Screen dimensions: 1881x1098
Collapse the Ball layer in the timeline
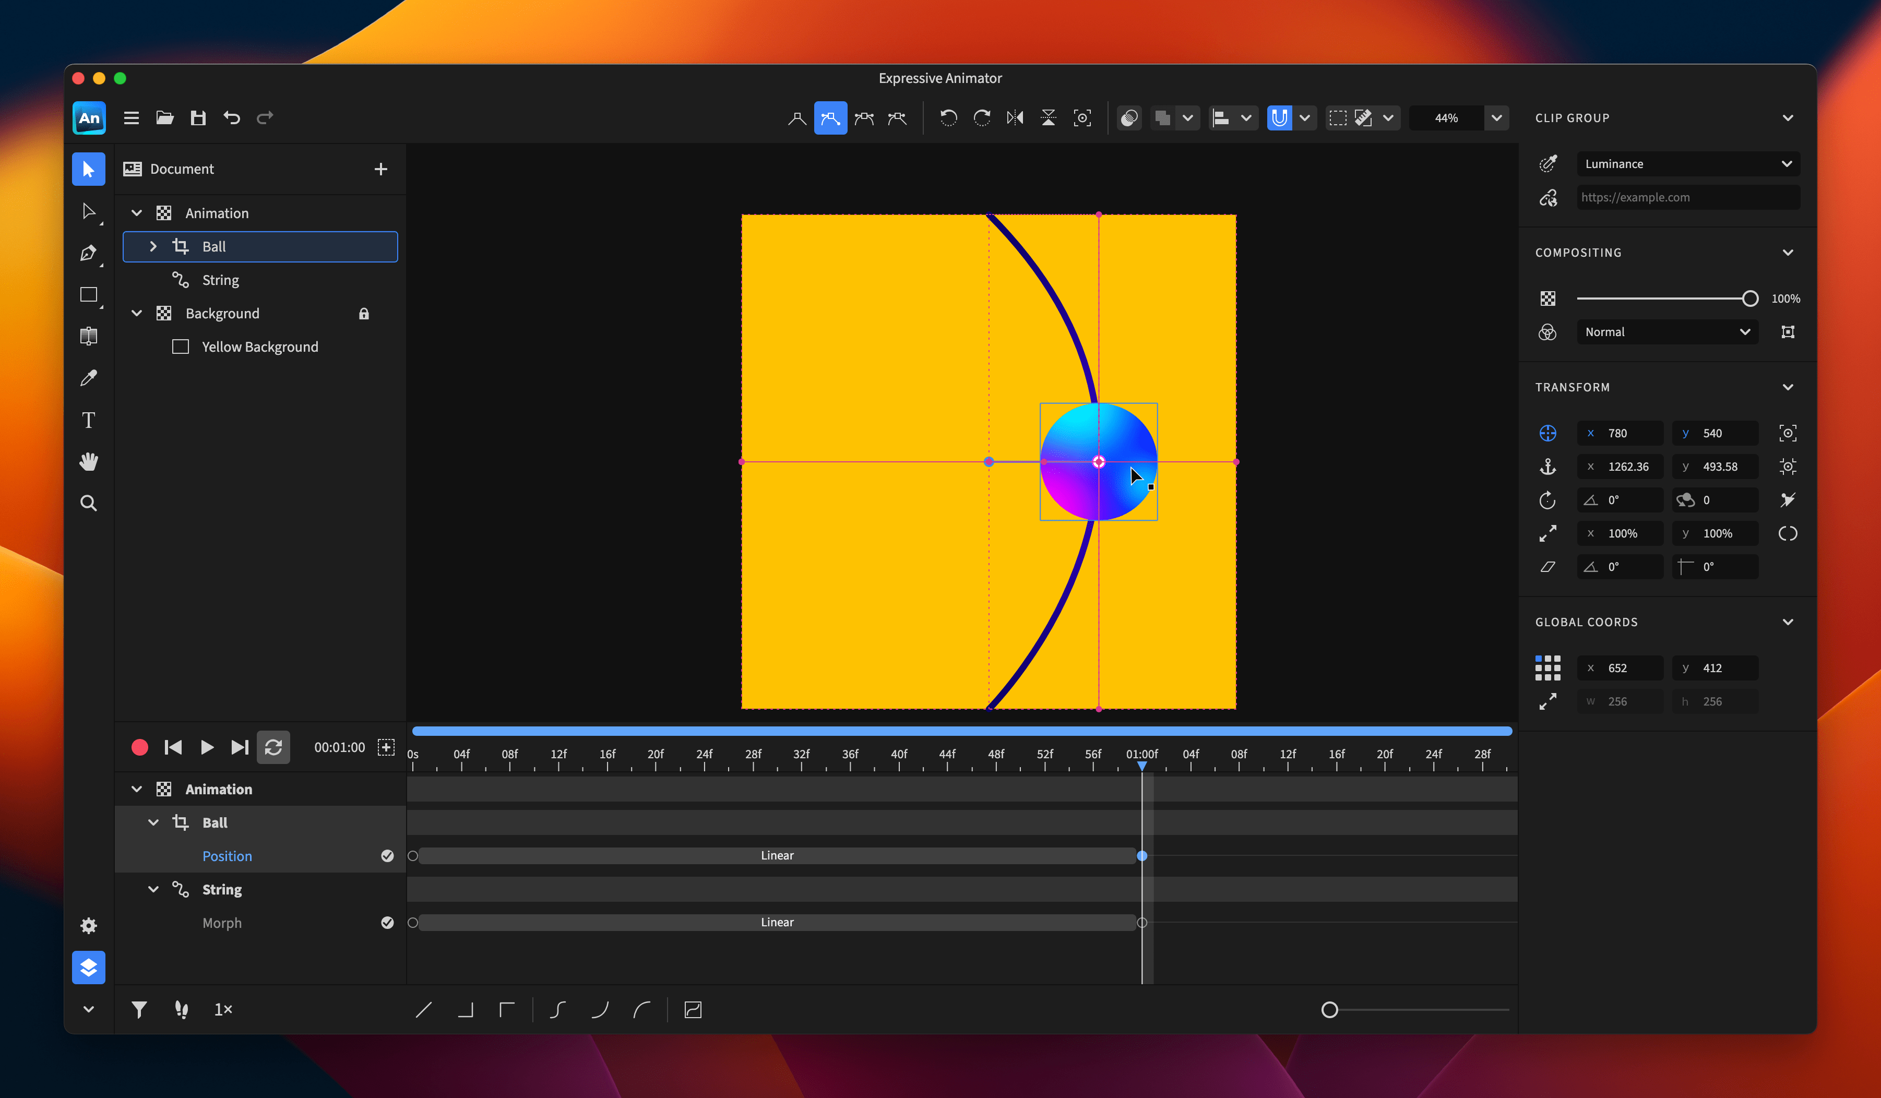tap(154, 822)
